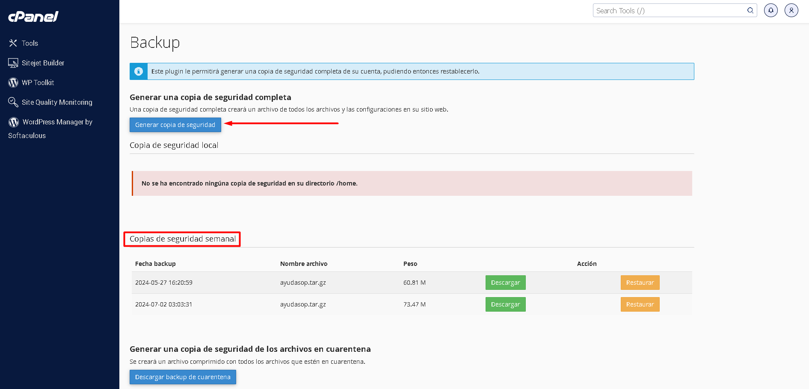Click the Nombre archivo column header

point(304,264)
